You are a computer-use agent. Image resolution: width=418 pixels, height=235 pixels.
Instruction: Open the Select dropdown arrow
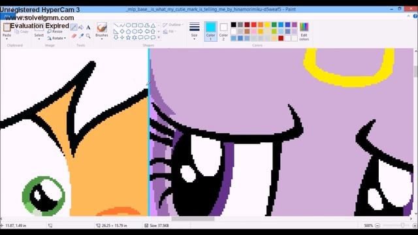tap(39, 39)
